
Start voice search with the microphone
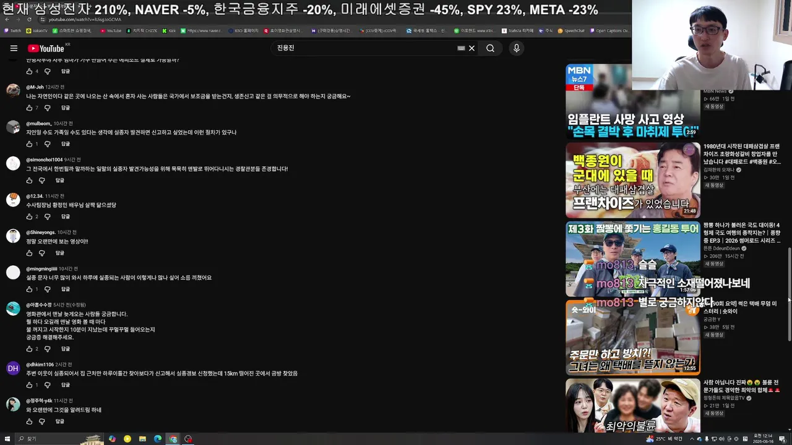pyautogui.click(x=516, y=48)
